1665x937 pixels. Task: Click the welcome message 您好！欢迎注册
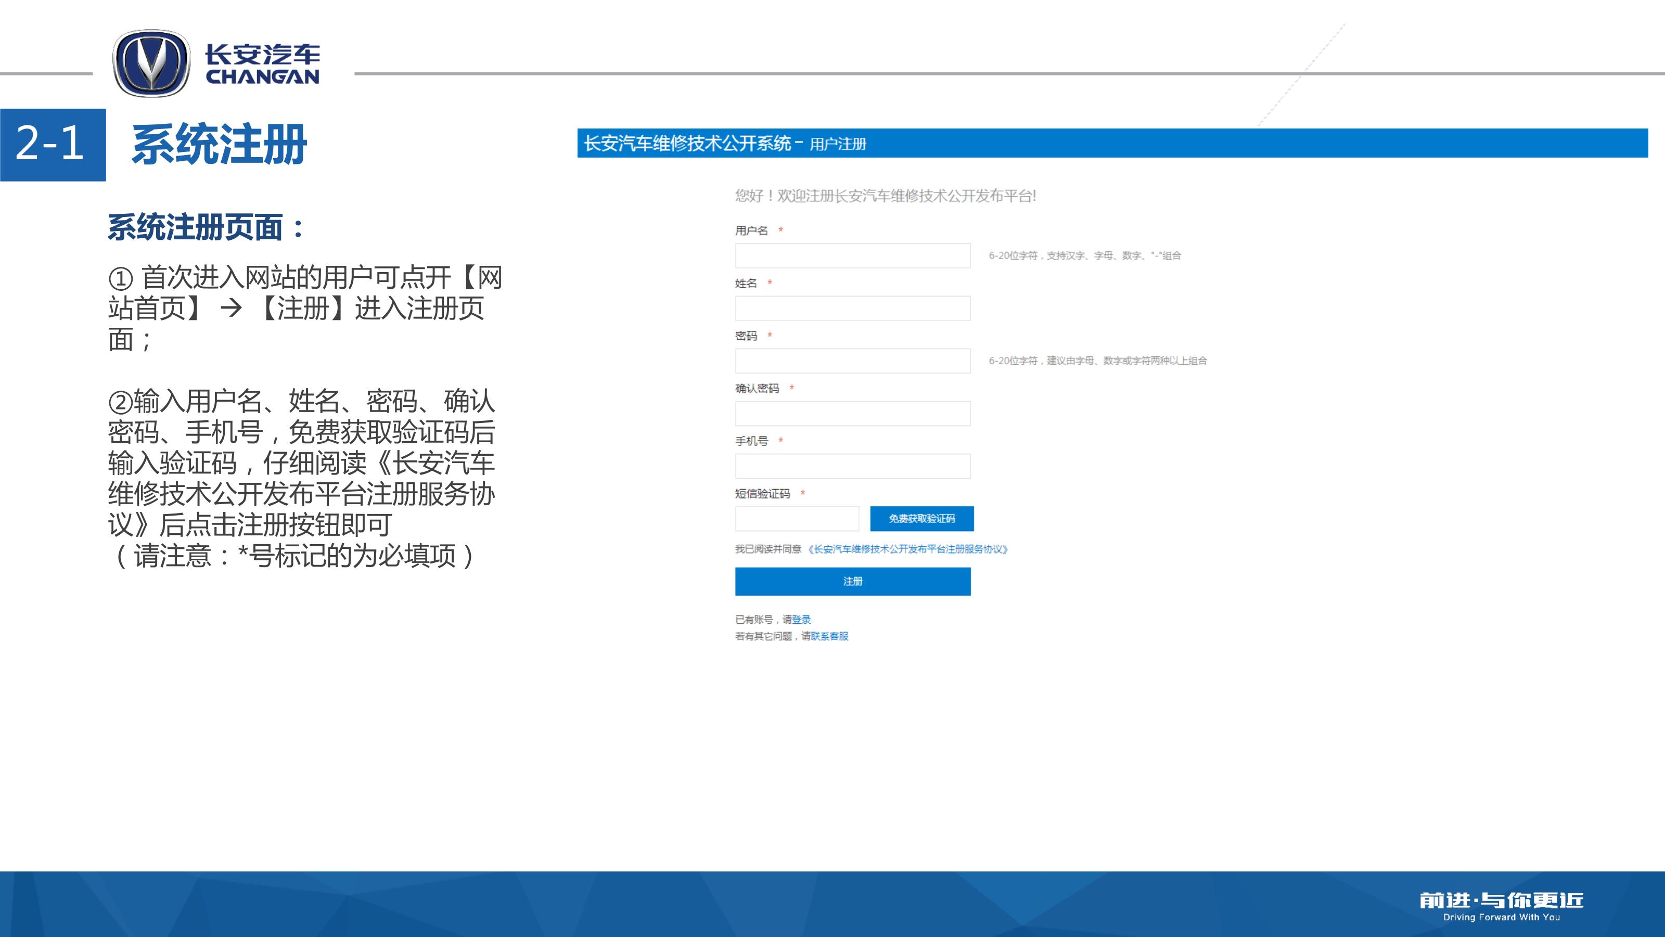pyautogui.click(x=885, y=196)
